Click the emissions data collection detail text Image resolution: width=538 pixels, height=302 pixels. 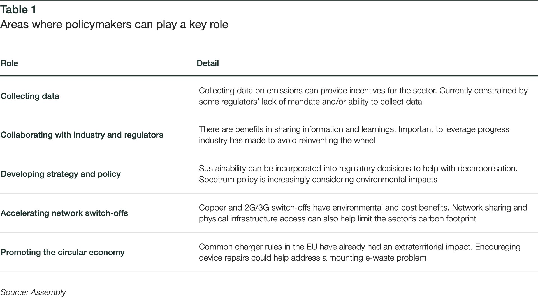point(363,96)
